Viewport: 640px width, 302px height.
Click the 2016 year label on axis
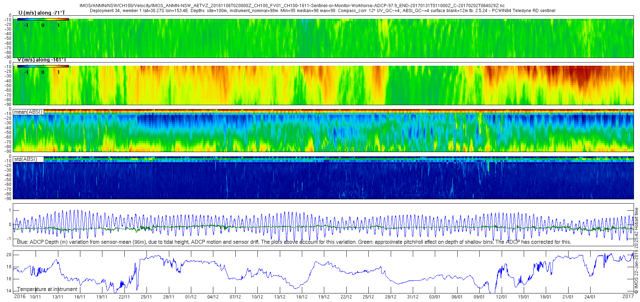tap(20, 296)
